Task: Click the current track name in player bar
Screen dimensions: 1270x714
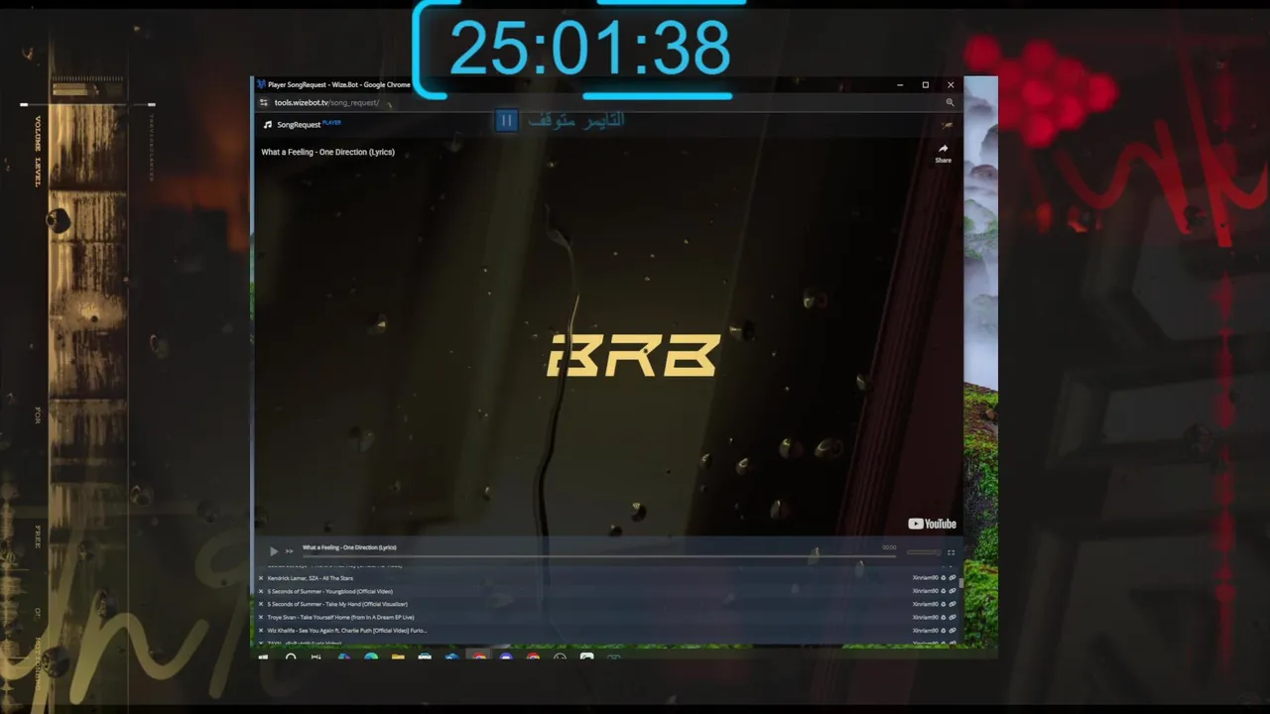Action: [x=349, y=547]
